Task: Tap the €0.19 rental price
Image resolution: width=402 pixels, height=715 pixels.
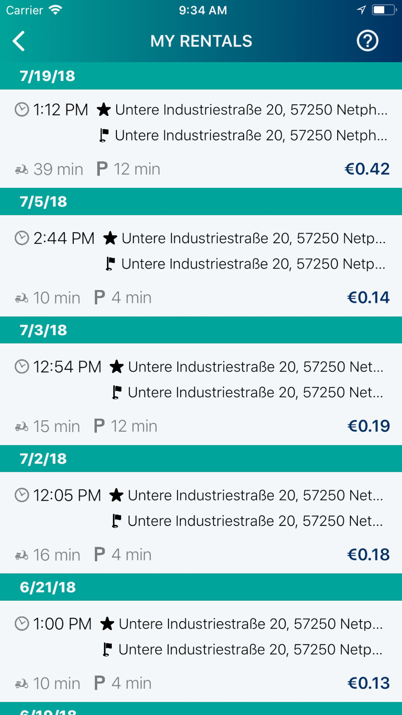Action: [x=368, y=426]
